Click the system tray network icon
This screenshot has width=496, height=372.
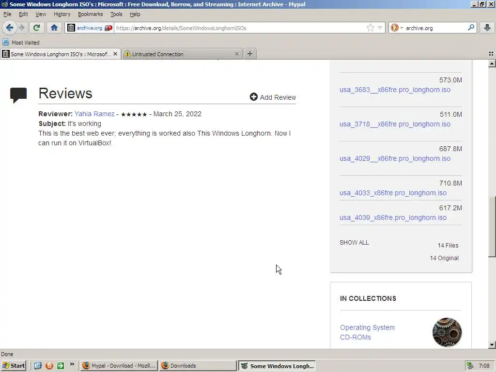470,366
